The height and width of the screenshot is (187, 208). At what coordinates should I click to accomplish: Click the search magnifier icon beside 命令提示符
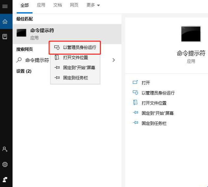19,60
